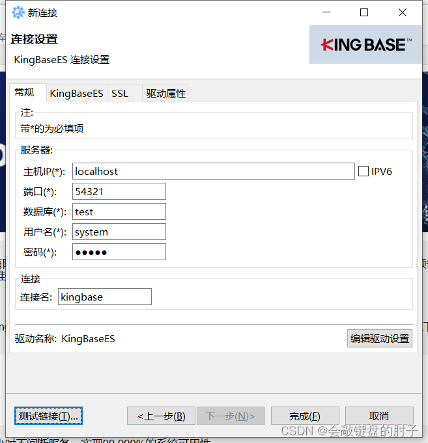Click the 用户名 field containing system

(119, 232)
